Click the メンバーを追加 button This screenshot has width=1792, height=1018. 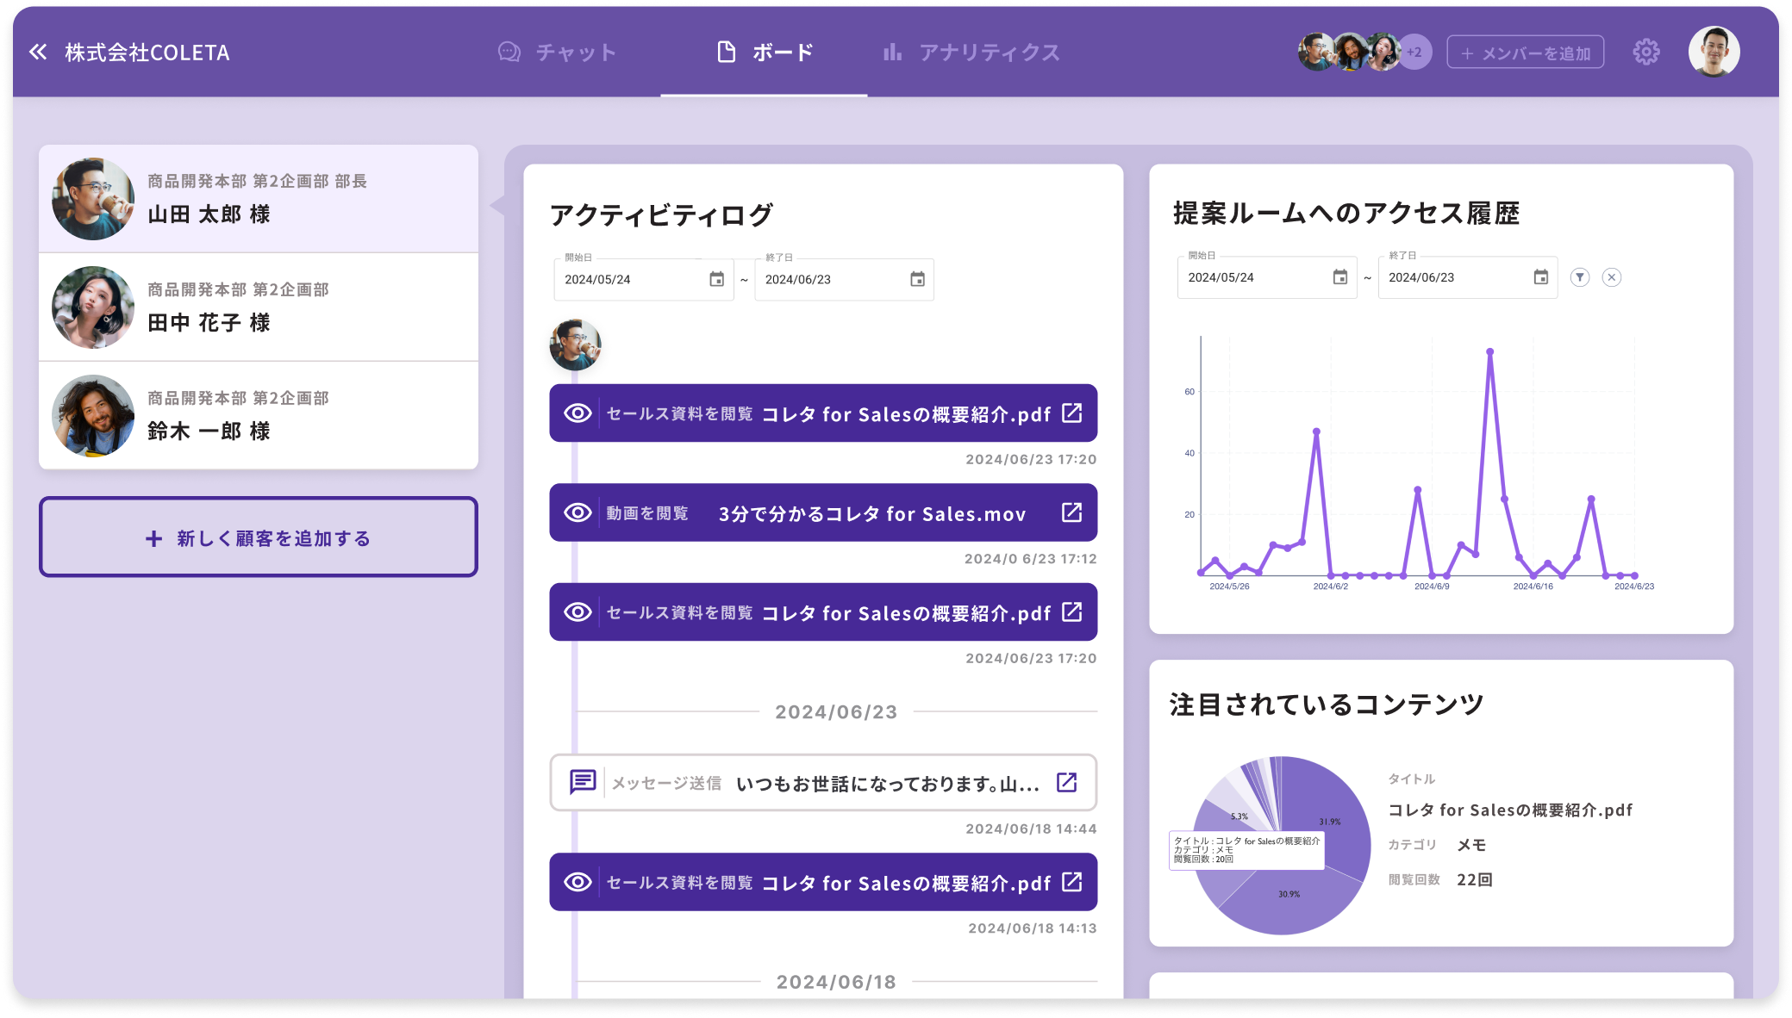pyautogui.click(x=1525, y=53)
